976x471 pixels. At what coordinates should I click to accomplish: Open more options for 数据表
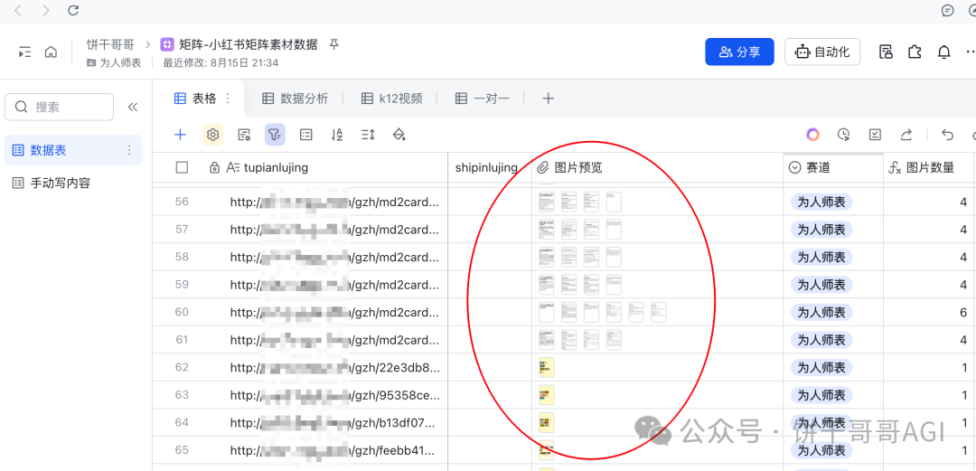click(x=129, y=150)
